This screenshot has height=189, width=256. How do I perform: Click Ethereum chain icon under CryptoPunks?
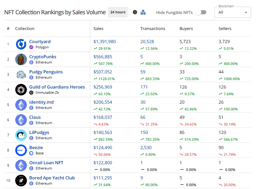31,62
